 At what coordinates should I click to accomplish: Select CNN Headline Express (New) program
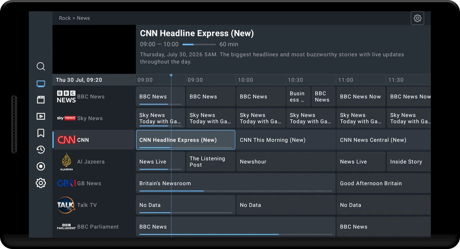[x=186, y=140]
